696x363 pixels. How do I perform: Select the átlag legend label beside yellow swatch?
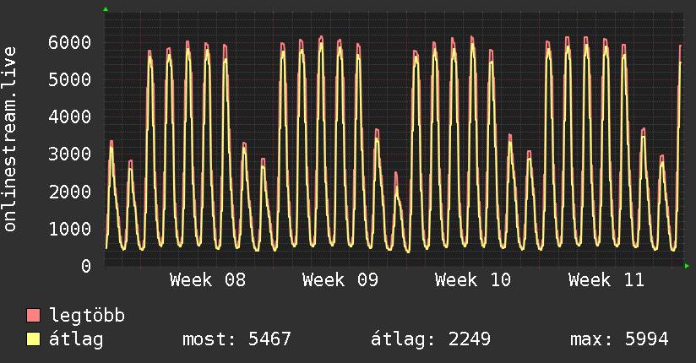[76, 339]
